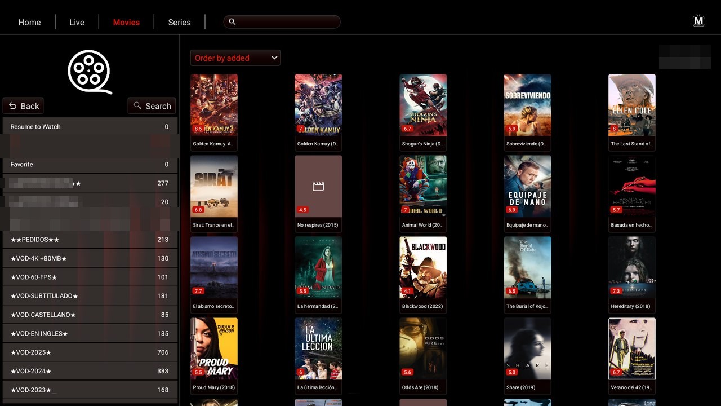721x406 pixels.
Task: Open The Burial of Kojo poster
Action: click(527, 267)
